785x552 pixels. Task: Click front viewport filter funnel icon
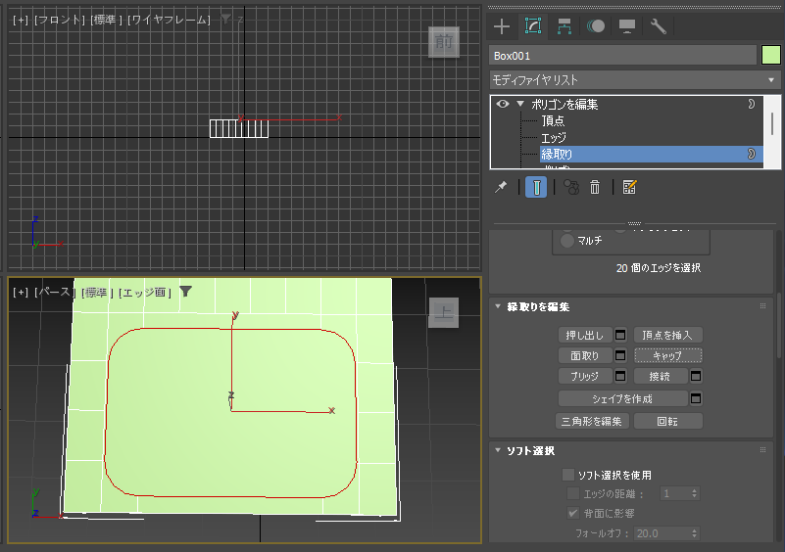click(x=226, y=19)
